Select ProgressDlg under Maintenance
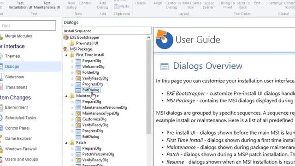This screenshot has height=166, width=295. [92, 130]
